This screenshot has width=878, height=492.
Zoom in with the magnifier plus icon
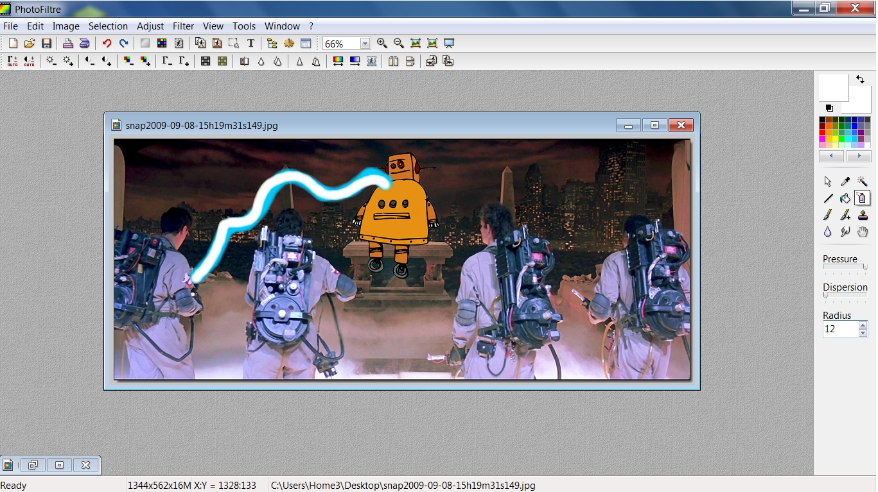point(382,44)
